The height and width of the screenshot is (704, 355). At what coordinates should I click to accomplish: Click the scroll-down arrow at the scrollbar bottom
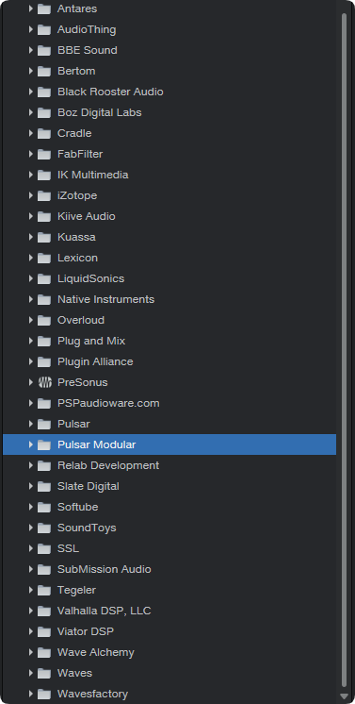[345, 696]
